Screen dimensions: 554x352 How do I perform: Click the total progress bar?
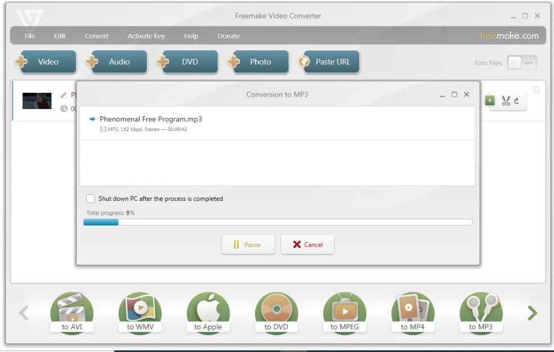coord(278,222)
